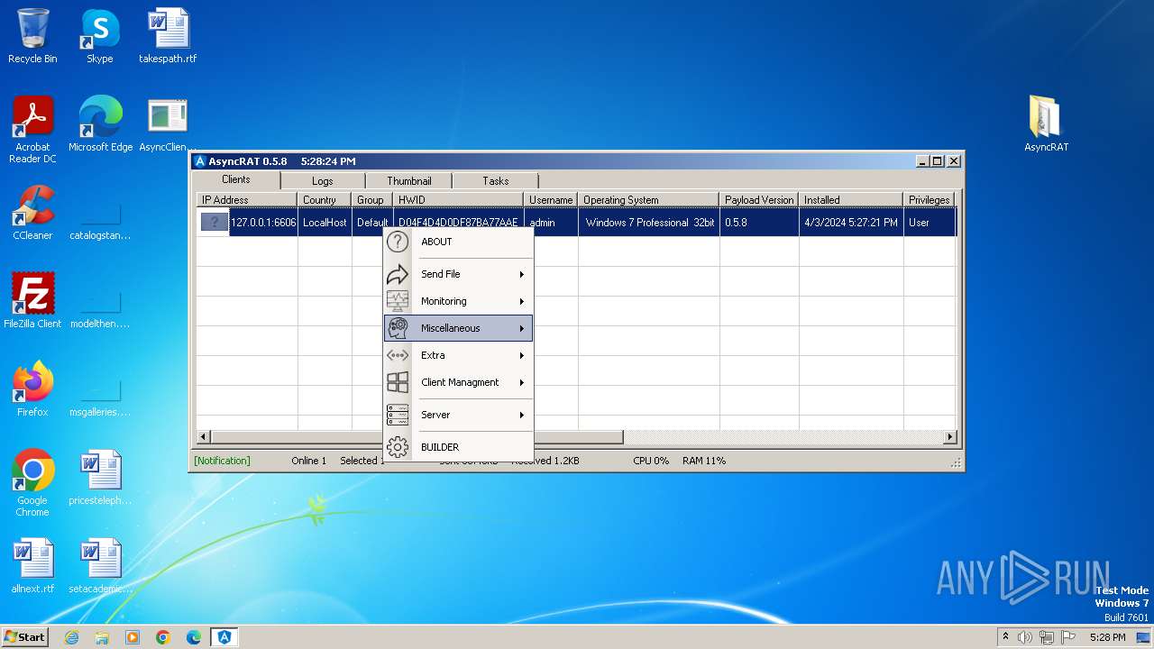
Task: Select the AsyncRAT folder on desktop
Action: 1046,124
